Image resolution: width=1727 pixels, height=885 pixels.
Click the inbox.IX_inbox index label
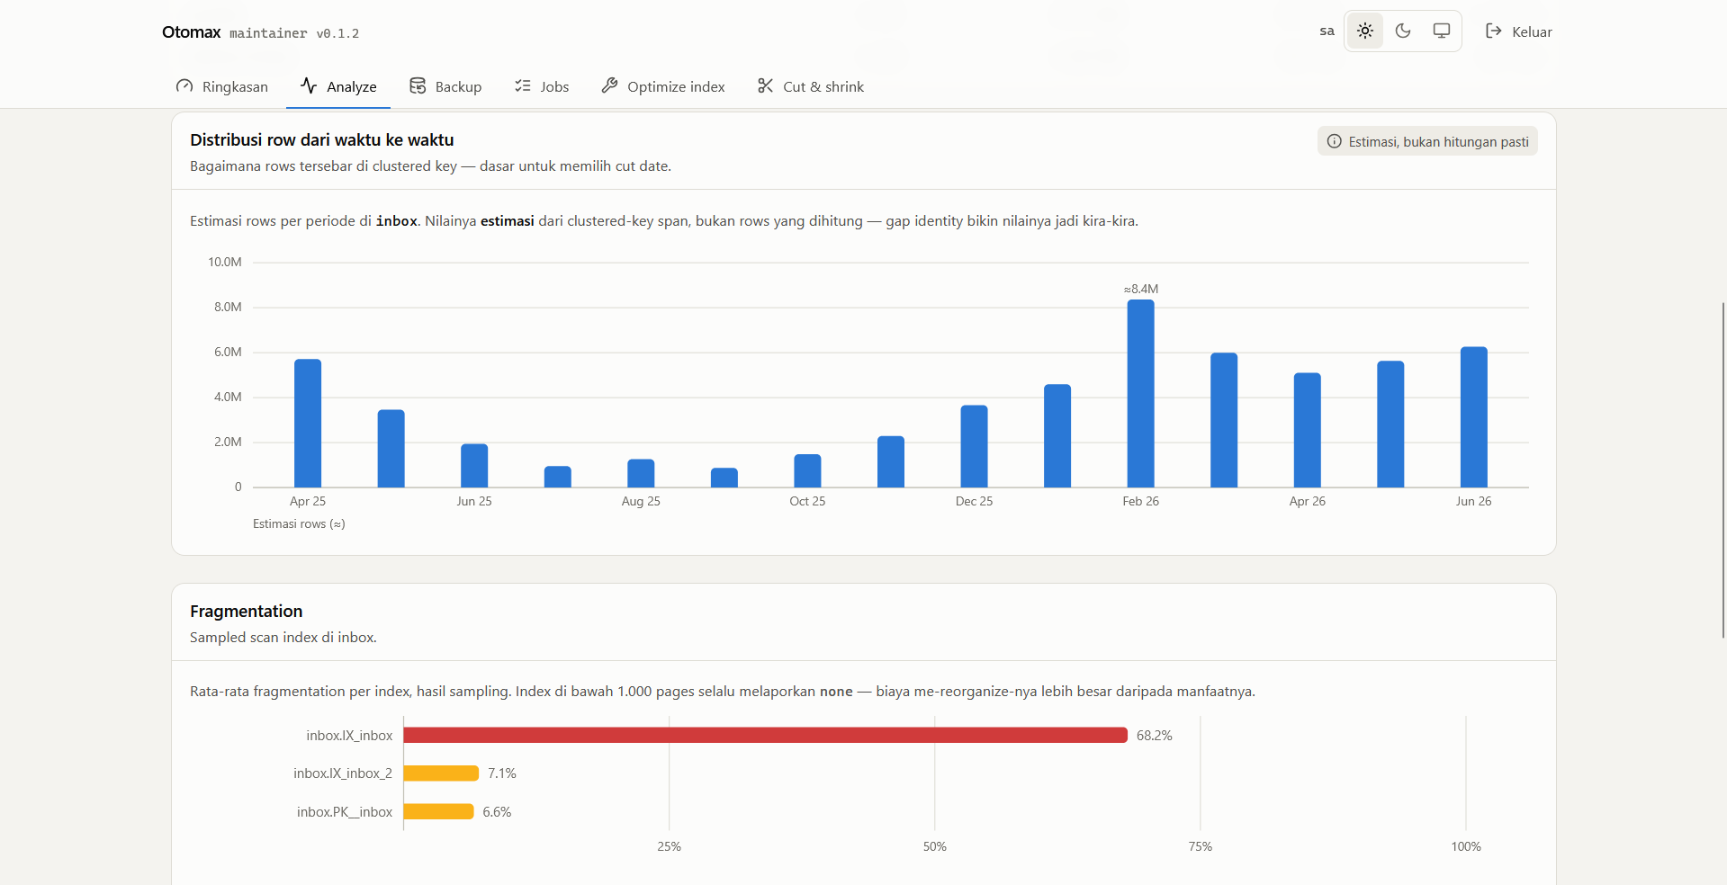coord(349,735)
